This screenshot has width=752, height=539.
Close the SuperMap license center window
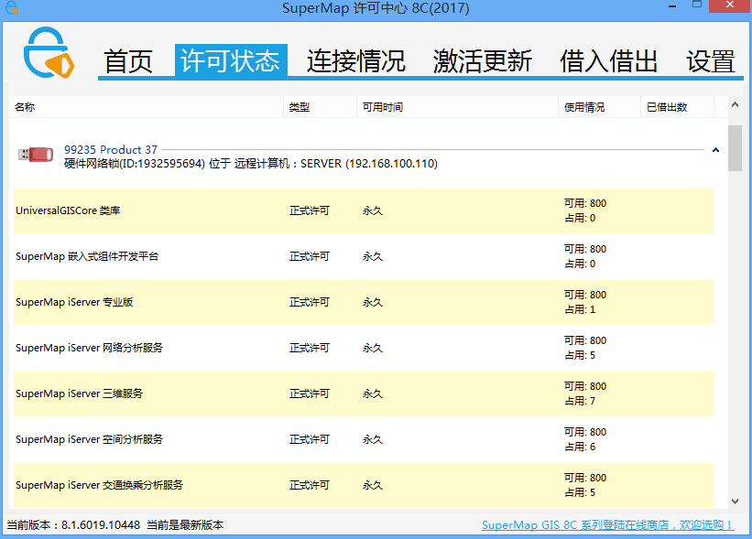(730, 5)
